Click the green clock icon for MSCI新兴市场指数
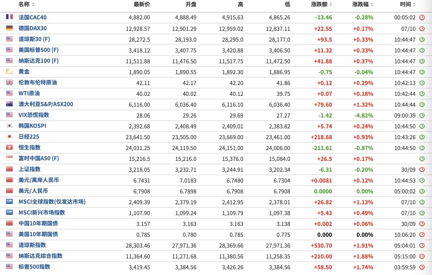This screenshot has height=275, width=432. [x=422, y=213]
